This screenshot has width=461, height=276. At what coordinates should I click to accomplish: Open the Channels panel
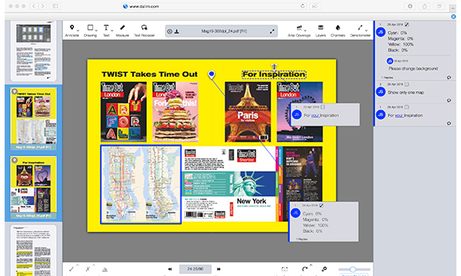tap(338, 28)
